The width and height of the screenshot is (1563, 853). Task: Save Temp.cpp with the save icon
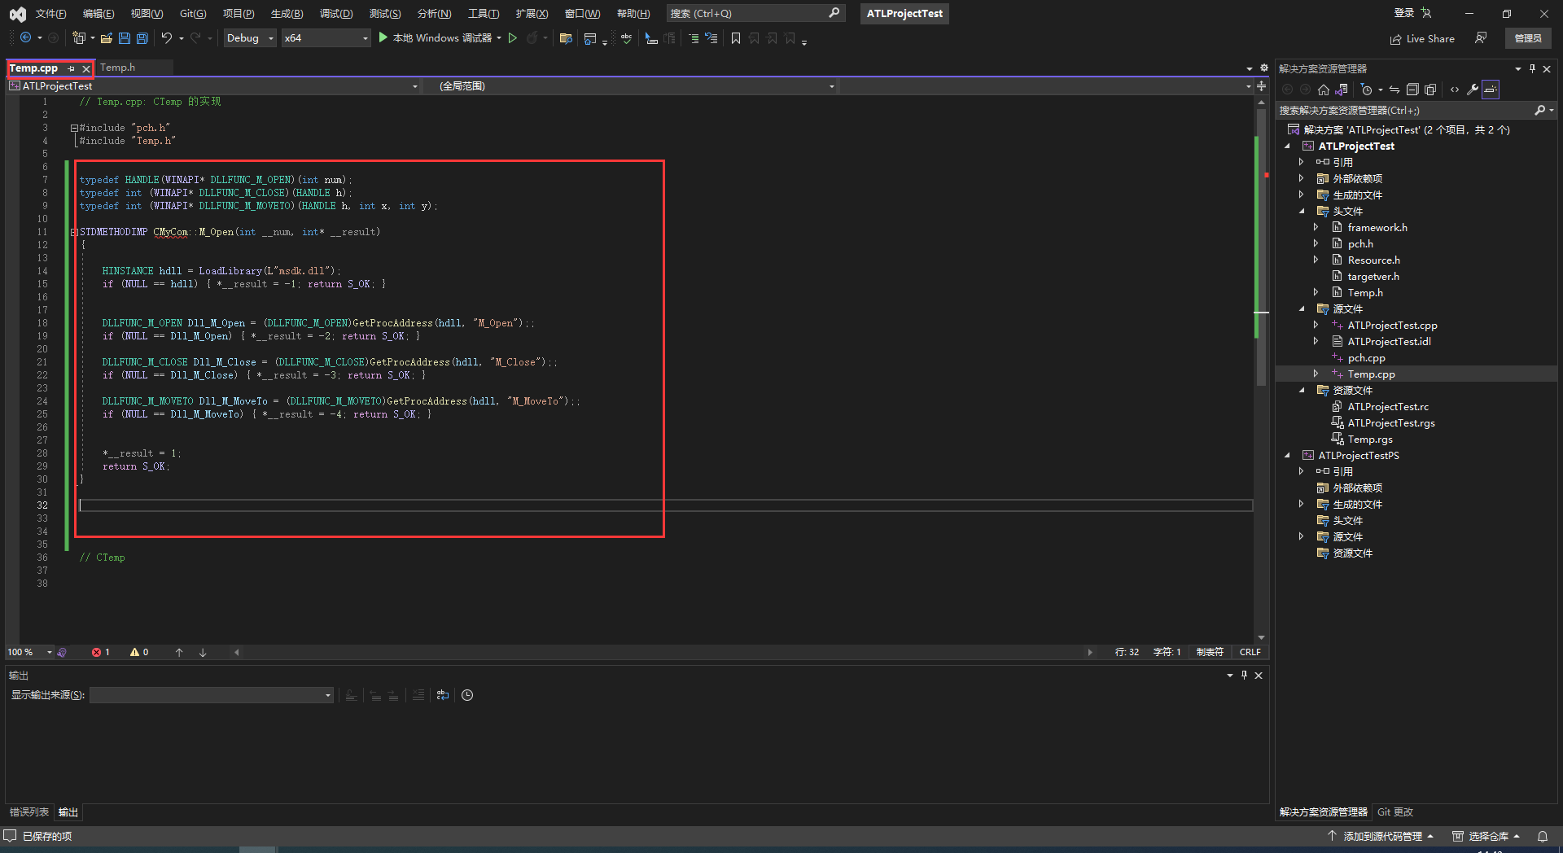point(125,38)
